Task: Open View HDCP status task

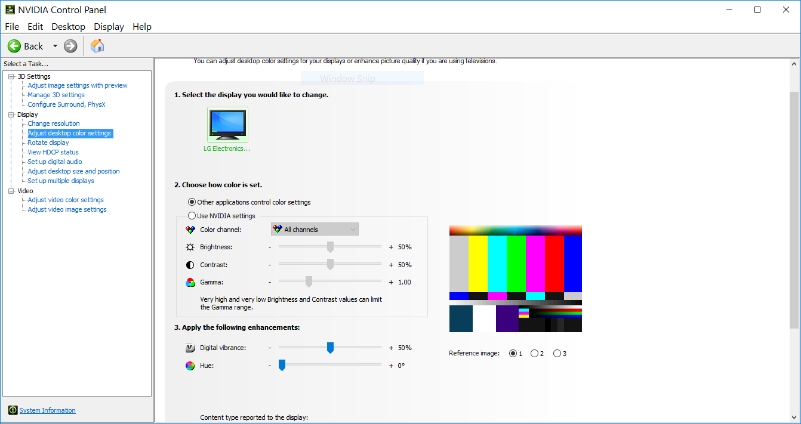Action: pyautogui.click(x=53, y=152)
